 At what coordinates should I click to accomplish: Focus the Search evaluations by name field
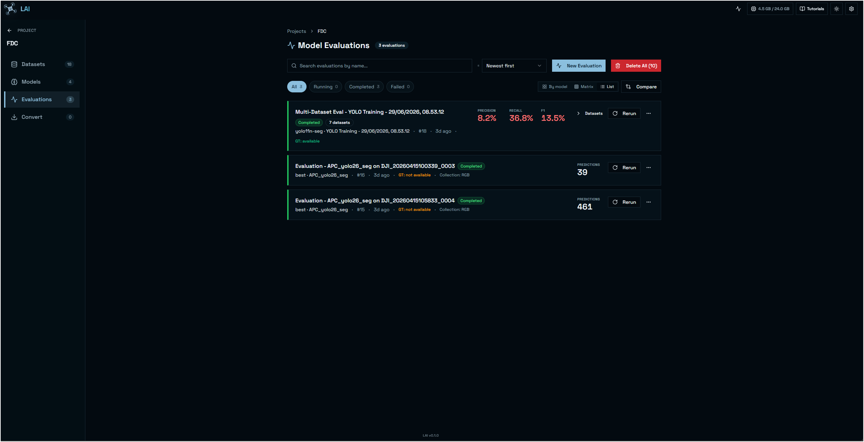point(379,66)
